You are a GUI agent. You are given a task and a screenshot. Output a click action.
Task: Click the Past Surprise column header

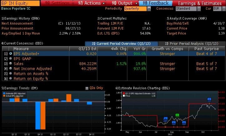point(207,49)
